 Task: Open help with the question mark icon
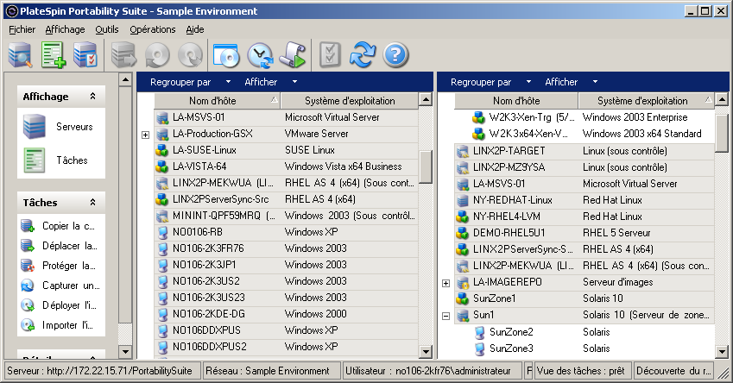(x=395, y=55)
